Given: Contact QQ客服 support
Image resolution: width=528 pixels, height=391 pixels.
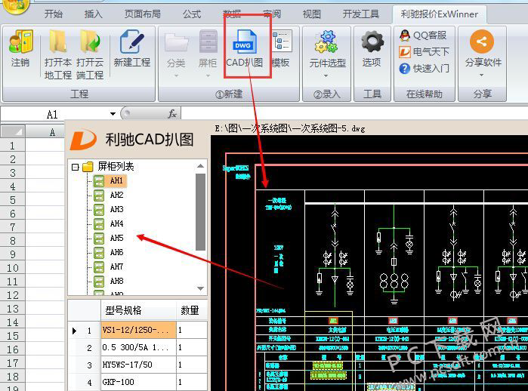Looking at the screenshot, I should 423,35.
